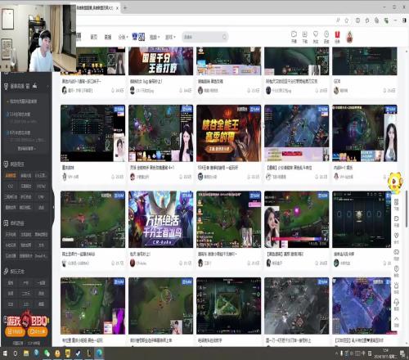Expand the 视频 dropdown in navigation
The height and width of the screenshot is (360, 409).
(155, 37)
